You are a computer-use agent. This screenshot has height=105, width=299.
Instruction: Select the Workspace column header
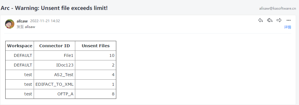[20, 46]
